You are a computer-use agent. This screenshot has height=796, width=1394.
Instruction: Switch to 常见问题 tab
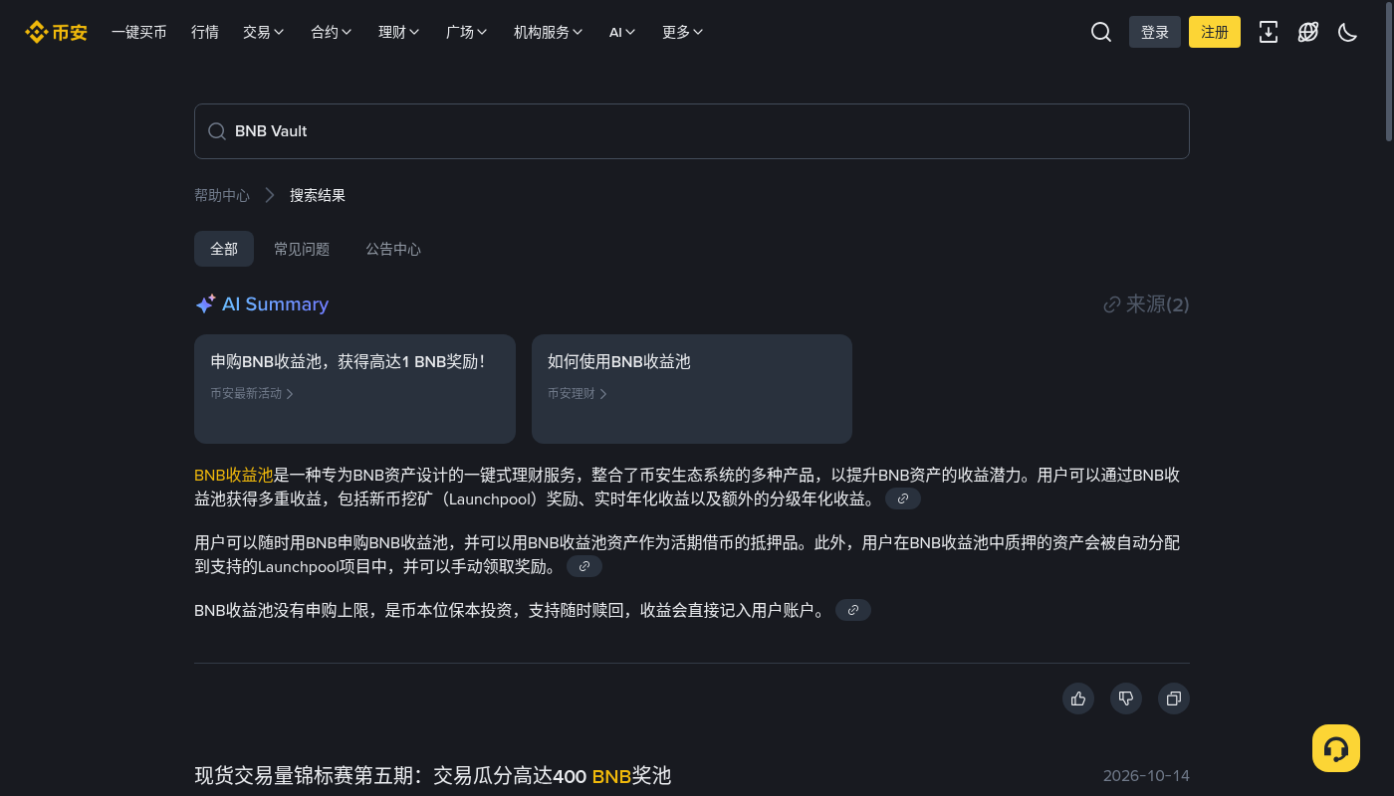(302, 249)
